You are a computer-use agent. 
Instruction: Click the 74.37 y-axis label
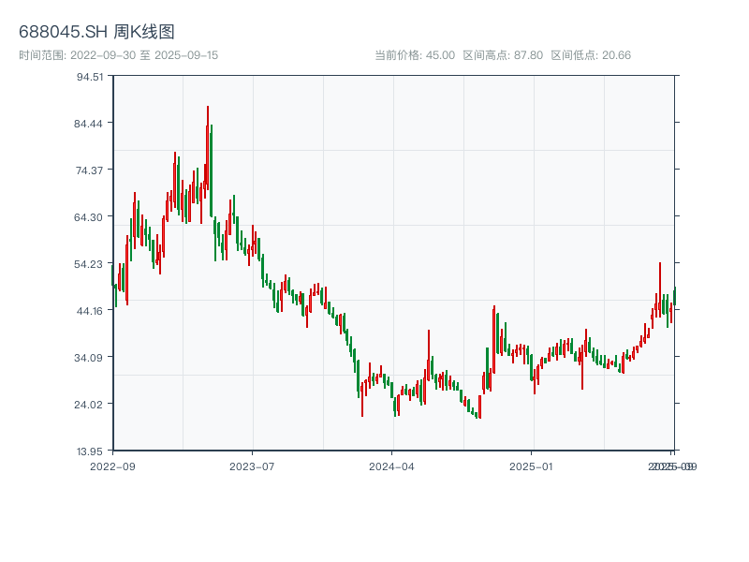(x=89, y=170)
